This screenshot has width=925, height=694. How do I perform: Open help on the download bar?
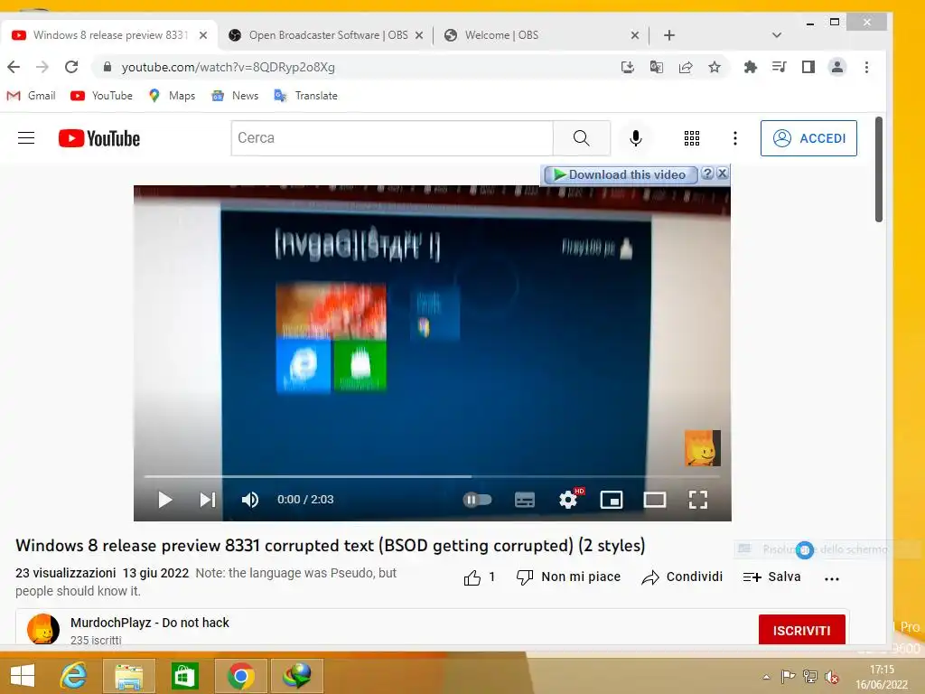click(708, 173)
